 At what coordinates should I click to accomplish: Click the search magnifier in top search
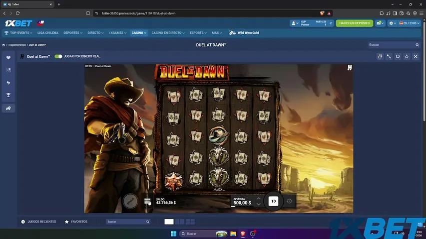tap(417, 45)
